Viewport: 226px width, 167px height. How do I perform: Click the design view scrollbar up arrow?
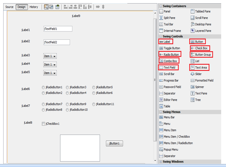pyautogui.click(x=155, y=13)
